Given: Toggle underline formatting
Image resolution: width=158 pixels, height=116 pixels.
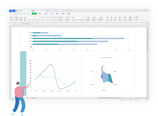Looking at the screenshot, I should (x=30, y=20).
